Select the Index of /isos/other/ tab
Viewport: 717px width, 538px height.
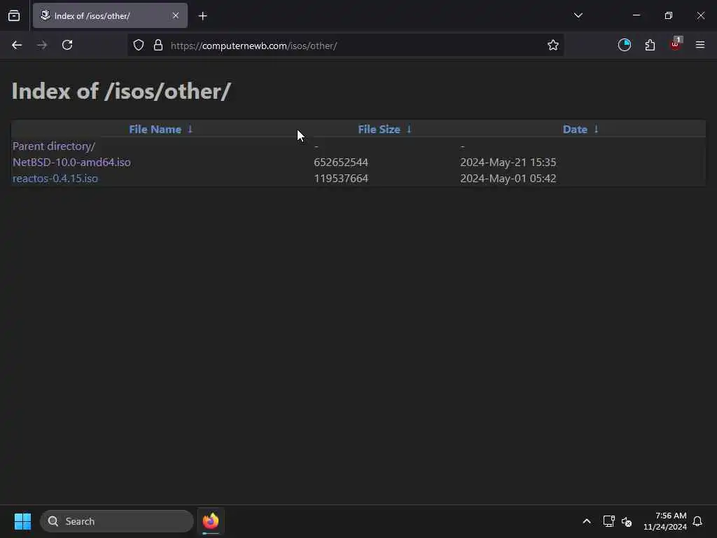110,15
